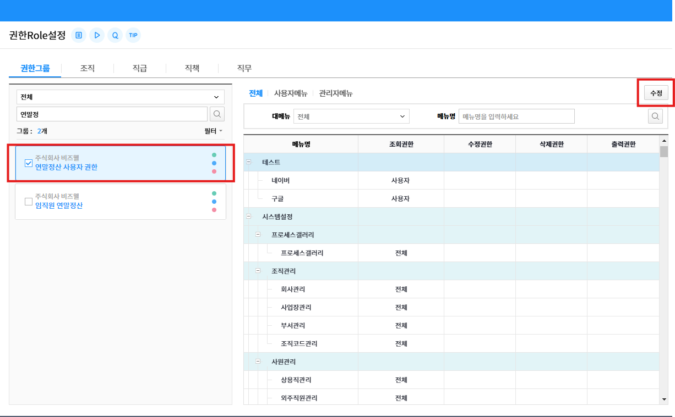Click the play video icon in title bar
Image resolution: width=675 pixels, height=417 pixels.
tap(97, 35)
